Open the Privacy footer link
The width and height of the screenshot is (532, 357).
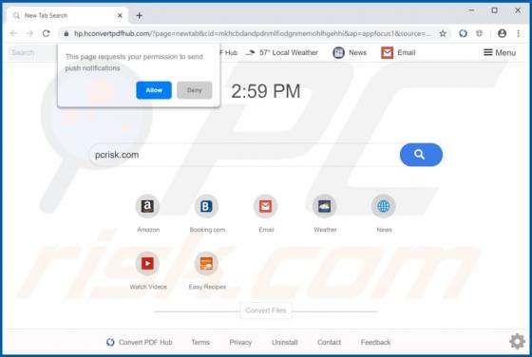click(240, 342)
